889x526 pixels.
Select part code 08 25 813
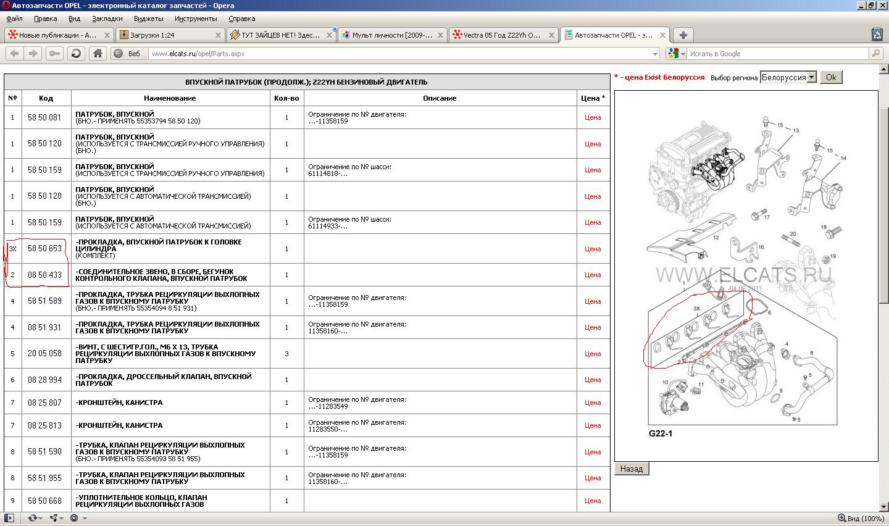(x=44, y=425)
